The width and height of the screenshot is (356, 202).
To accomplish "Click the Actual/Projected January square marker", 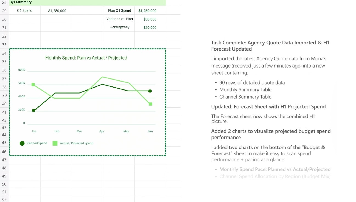I will (x=33, y=85).
